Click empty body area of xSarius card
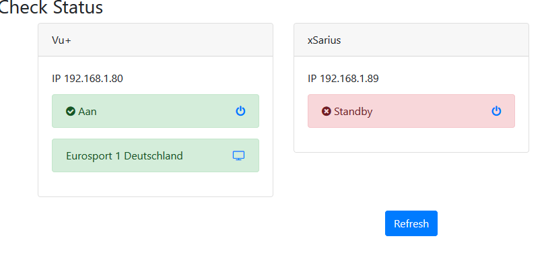Image resolution: width=544 pixels, height=255 pixels. coord(411,140)
